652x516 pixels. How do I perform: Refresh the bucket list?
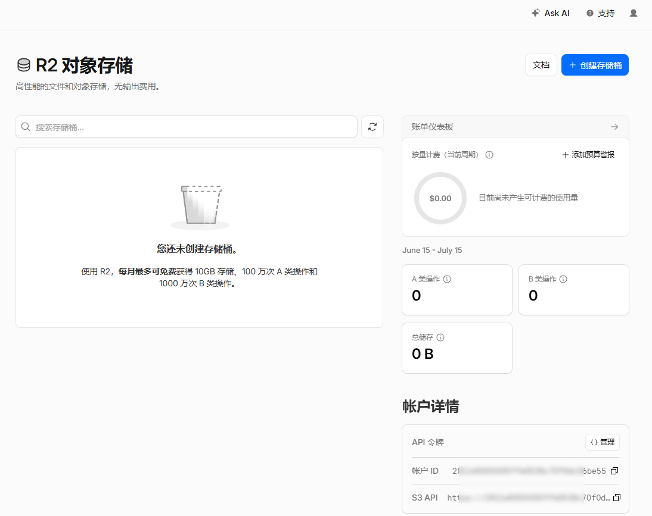(372, 127)
